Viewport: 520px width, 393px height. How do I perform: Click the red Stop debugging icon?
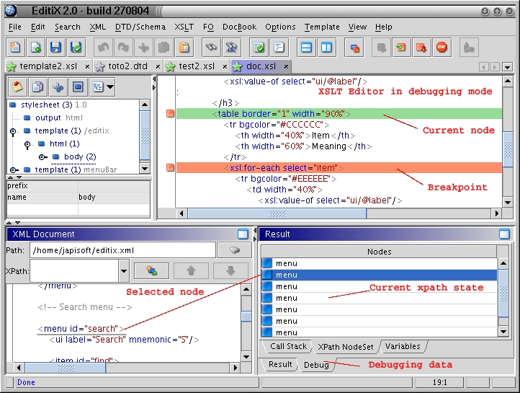click(x=441, y=48)
